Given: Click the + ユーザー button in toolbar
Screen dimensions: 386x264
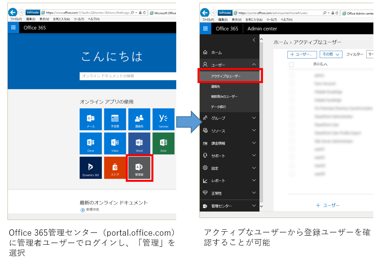Looking at the screenshot, I should 302,55.
